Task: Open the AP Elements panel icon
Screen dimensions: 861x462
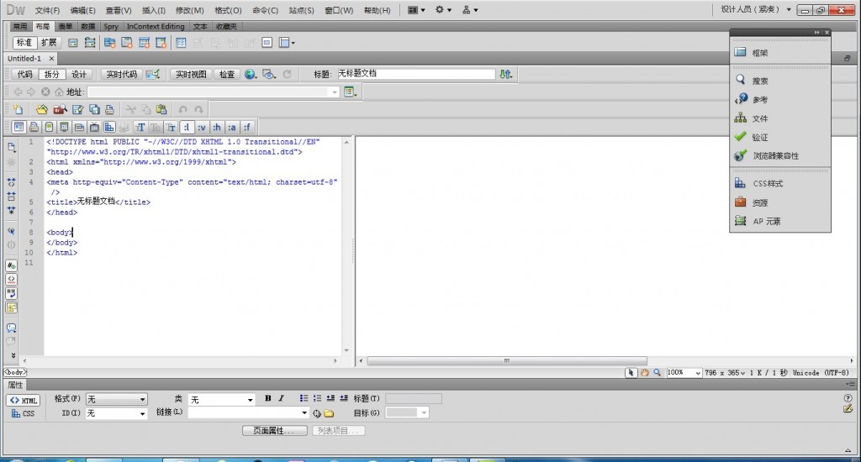Action: pos(740,221)
